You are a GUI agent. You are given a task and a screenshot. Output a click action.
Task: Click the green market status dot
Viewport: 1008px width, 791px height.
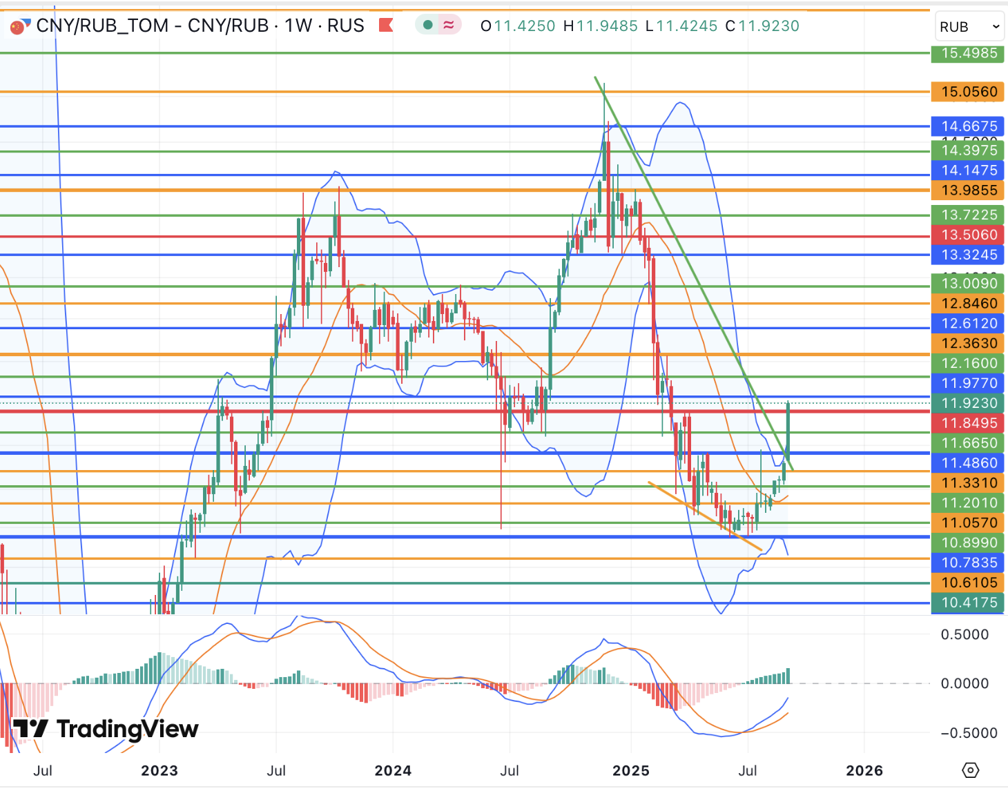pyautogui.click(x=428, y=26)
